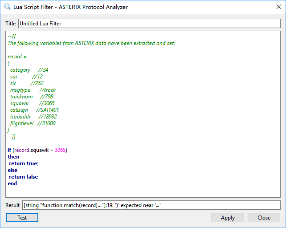Apply the Lua filter
Image resolution: width=286 pixels, height=228 pixels.
[x=228, y=217]
